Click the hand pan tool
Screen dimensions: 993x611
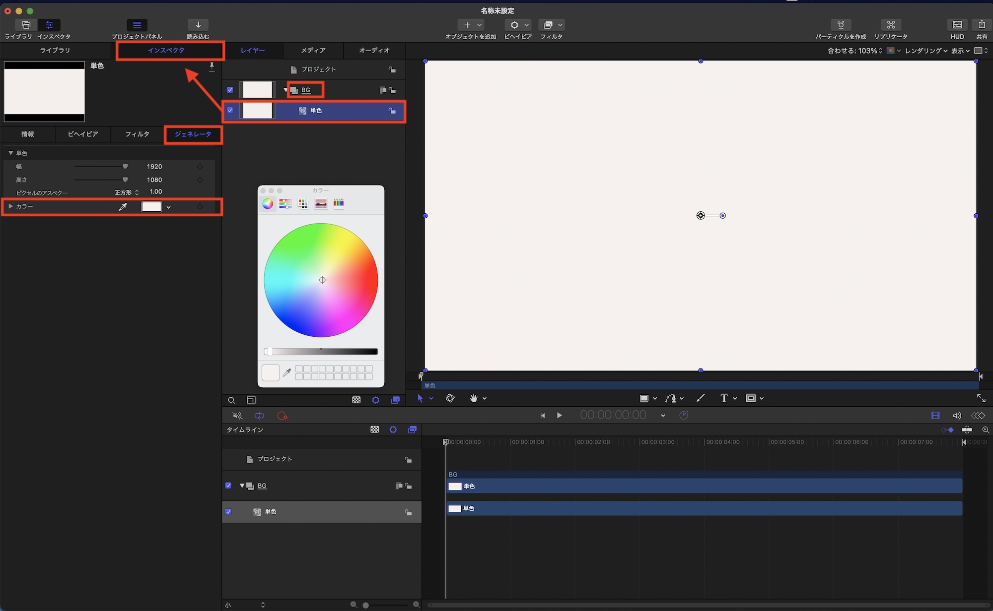tap(474, 398)
